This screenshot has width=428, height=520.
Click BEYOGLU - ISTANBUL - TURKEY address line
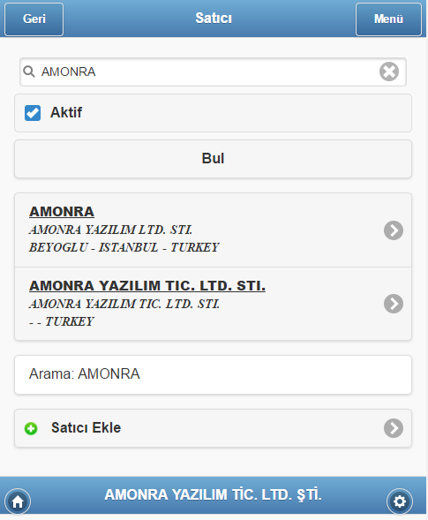[x=124, y=247]
